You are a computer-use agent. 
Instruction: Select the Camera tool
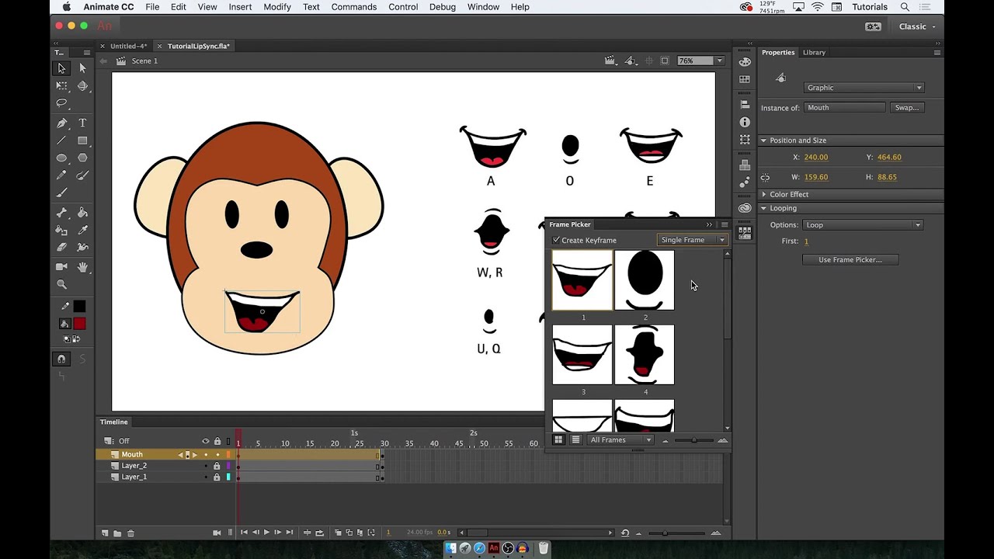pos(61,267)
